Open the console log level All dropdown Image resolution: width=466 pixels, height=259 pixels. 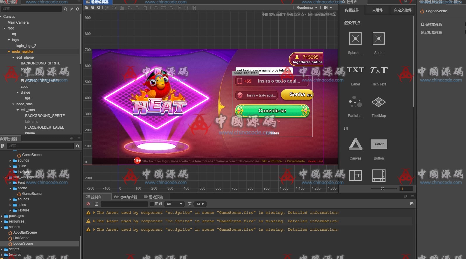pyautogui.click(x=174, y=204)
